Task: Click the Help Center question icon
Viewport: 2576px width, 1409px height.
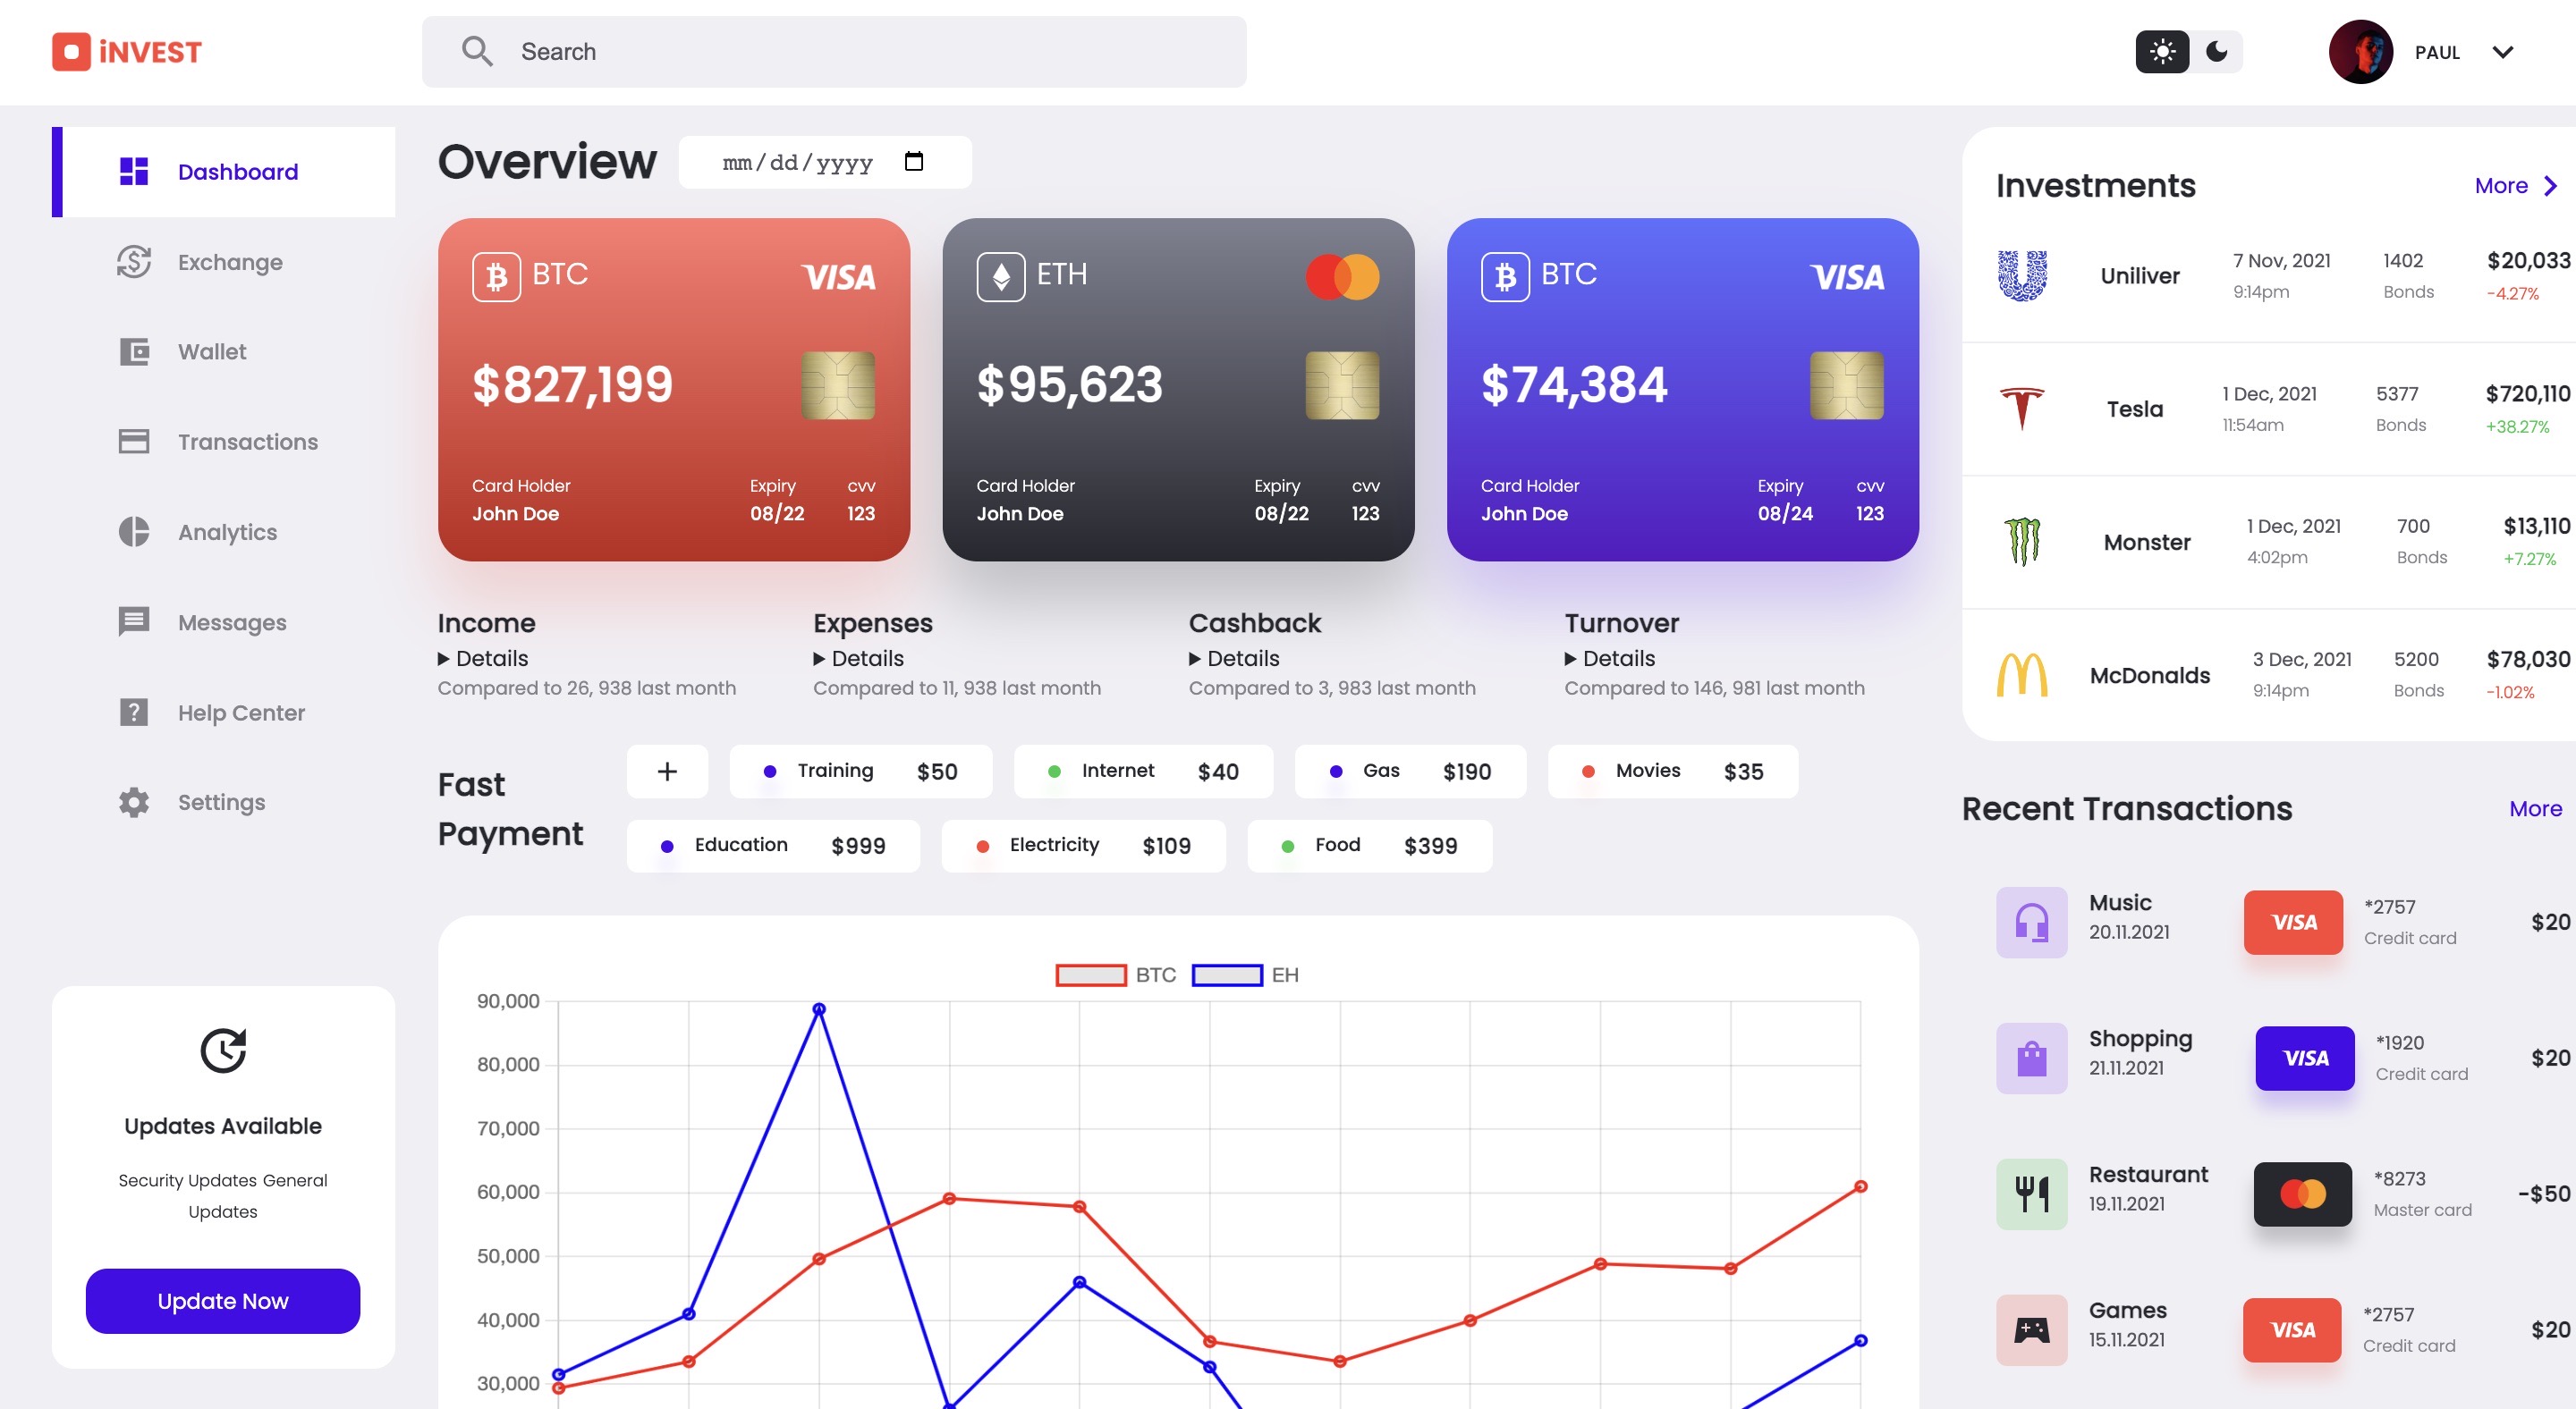Action: coord(133,713)
